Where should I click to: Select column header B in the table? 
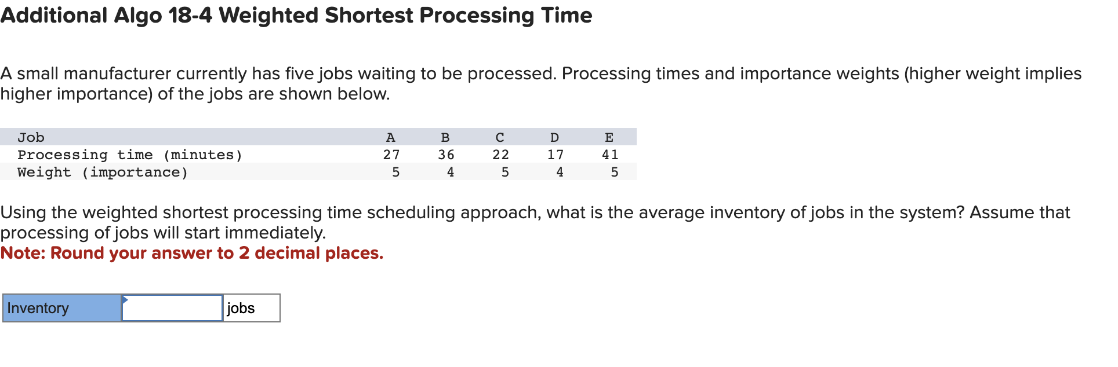pos(445,137)
